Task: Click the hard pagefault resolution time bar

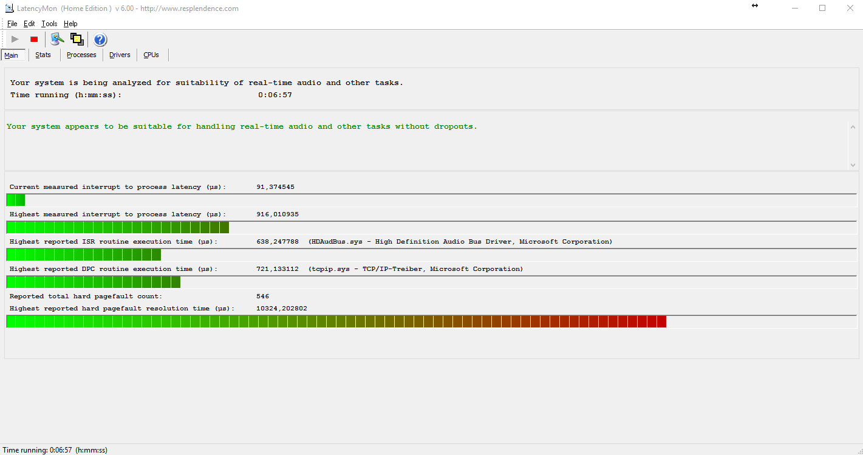Action: (x=431, y=321)
